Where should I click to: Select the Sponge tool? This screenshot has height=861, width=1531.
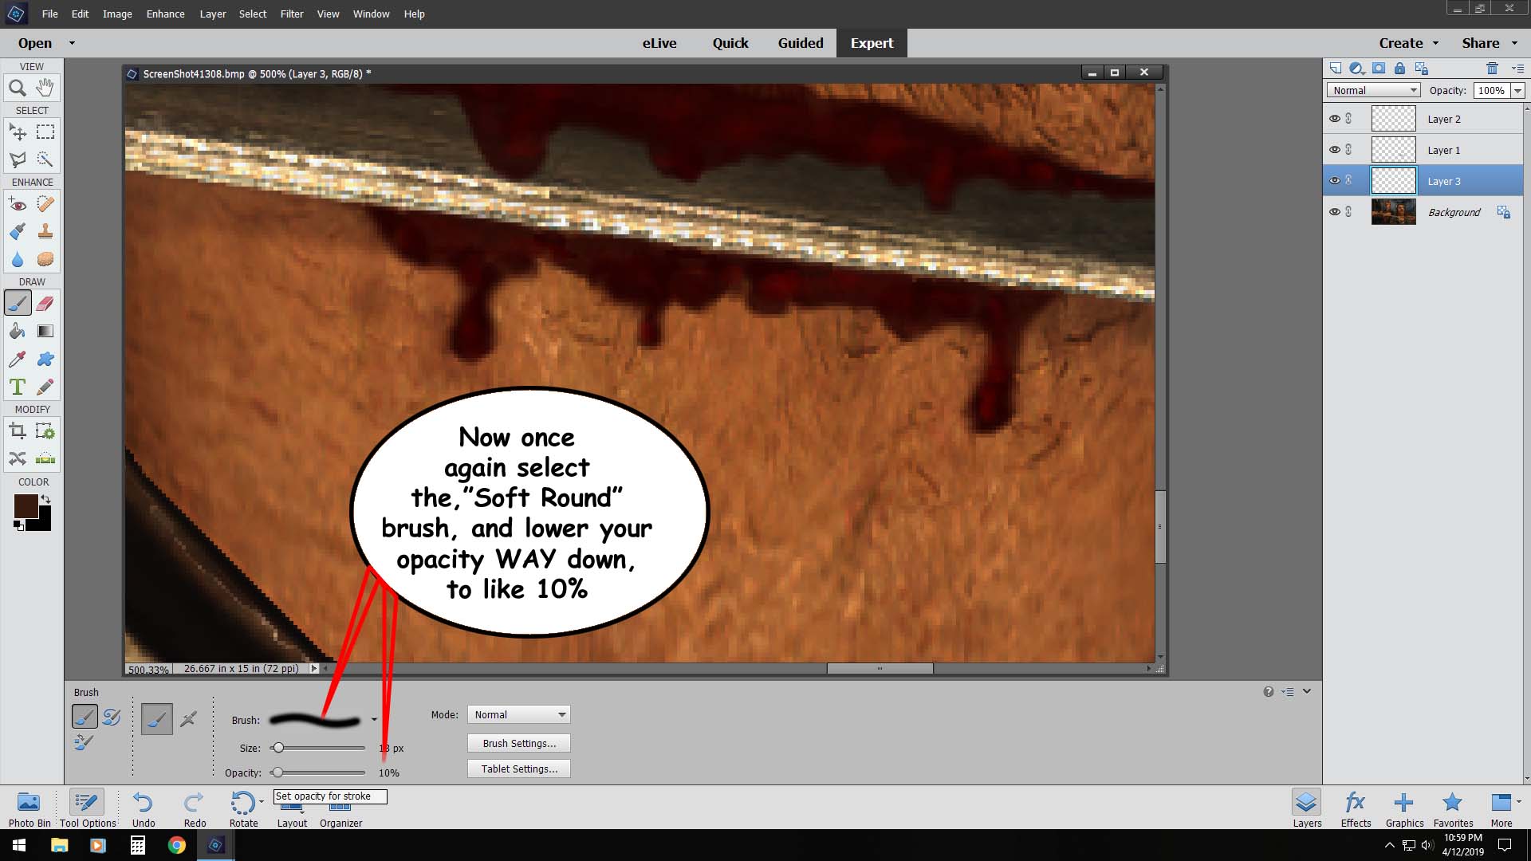tap(45, 260)
